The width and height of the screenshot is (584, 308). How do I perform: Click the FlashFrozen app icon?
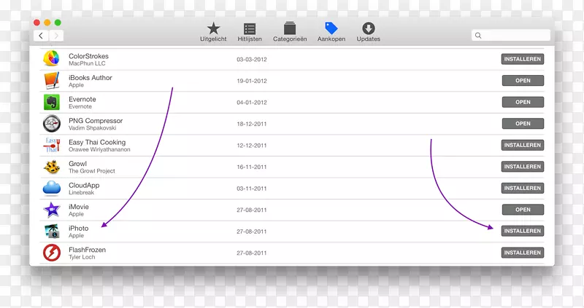pyautogui.click(x=52, y=253)
